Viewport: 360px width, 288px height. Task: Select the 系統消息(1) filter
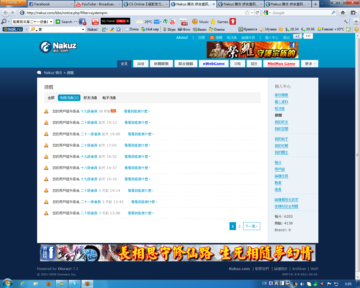click(69, 98)
